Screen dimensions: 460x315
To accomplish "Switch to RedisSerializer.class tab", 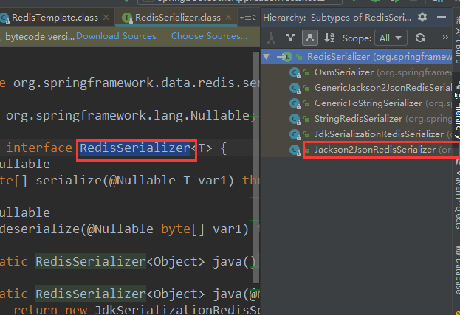I will [x=178, y=18].
